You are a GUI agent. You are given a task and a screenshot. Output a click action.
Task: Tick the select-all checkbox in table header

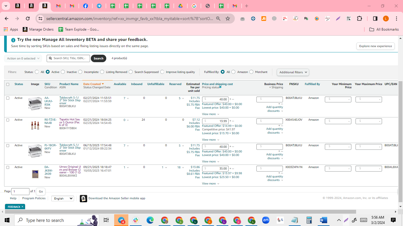coord(8,84)
